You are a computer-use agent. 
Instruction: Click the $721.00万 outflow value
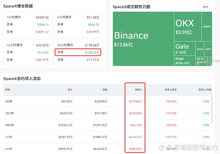(x=101, y=113)
